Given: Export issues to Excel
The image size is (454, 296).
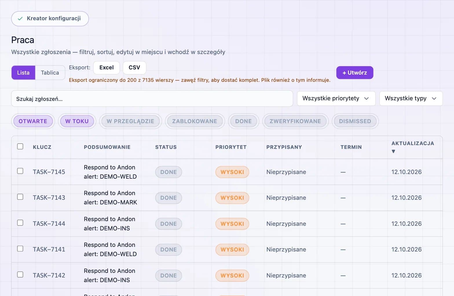Looking at the screenshot, I should [106, 68].
